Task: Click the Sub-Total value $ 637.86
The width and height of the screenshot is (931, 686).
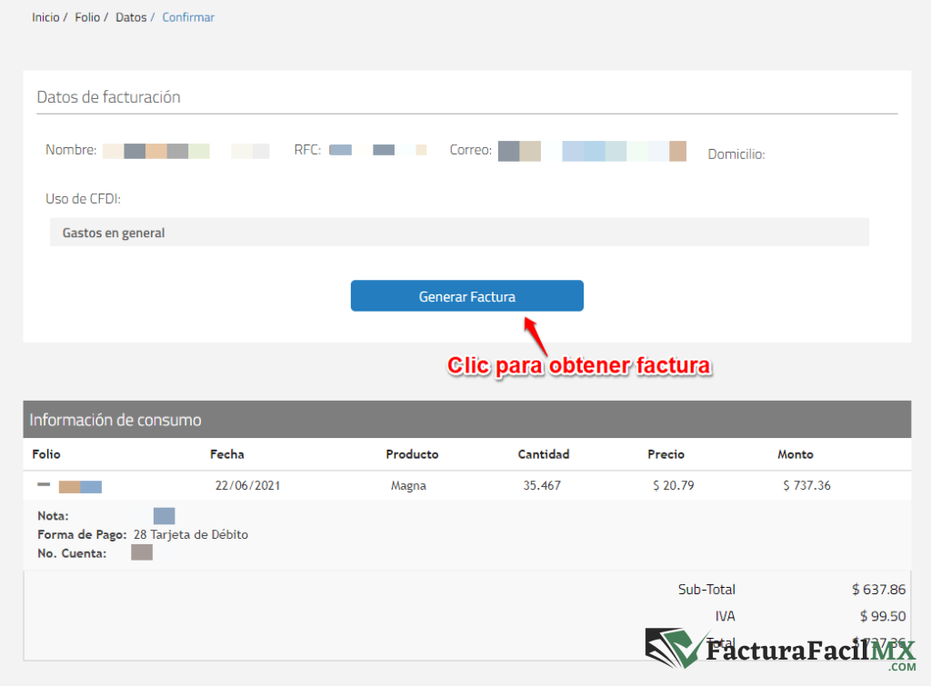Action: coord(878,590)
